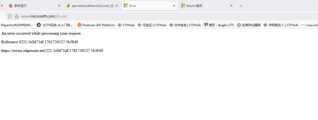Image resolution: width=318 pixels, height=120 pixels.
Task: Open 无验证 | CTFHub bookmark
Action: point(152,25)
